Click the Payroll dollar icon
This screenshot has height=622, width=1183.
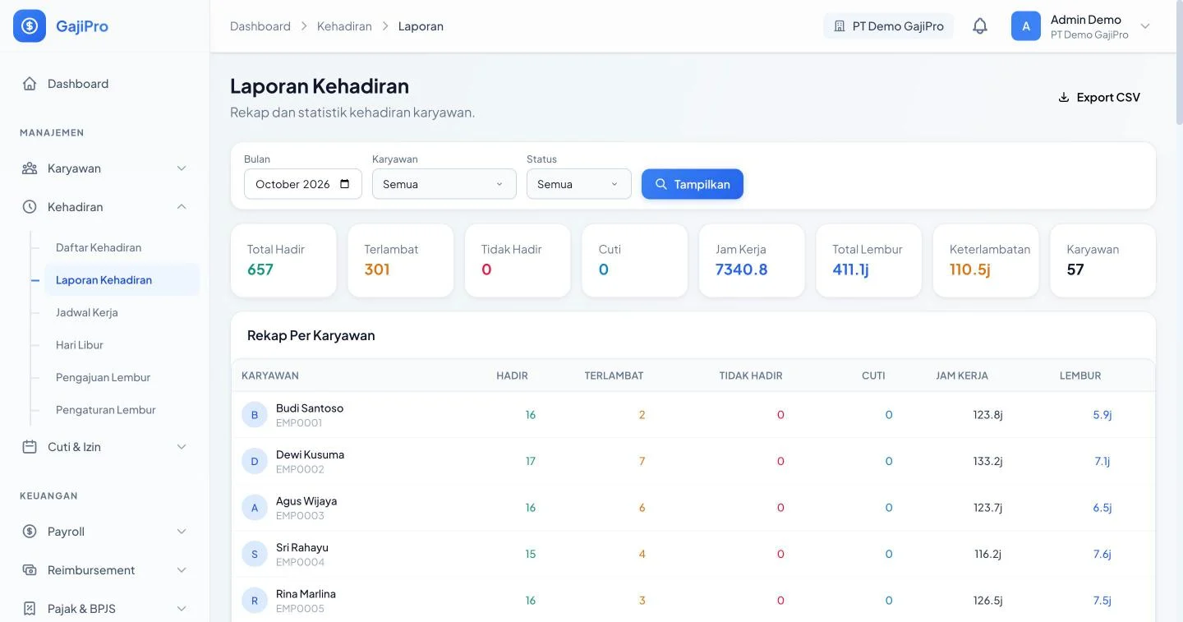click(30, 532)
